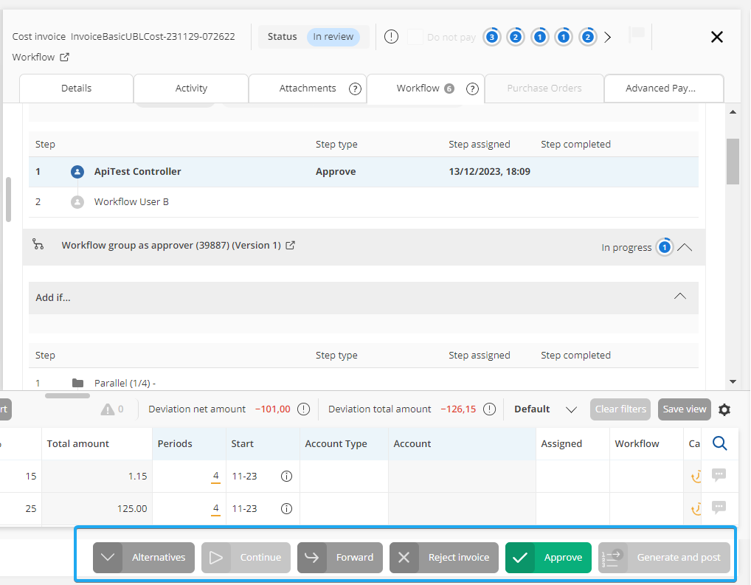Open the grid settings gear icon
Screen dimensions: 751x585
click(x=724, y=409)
